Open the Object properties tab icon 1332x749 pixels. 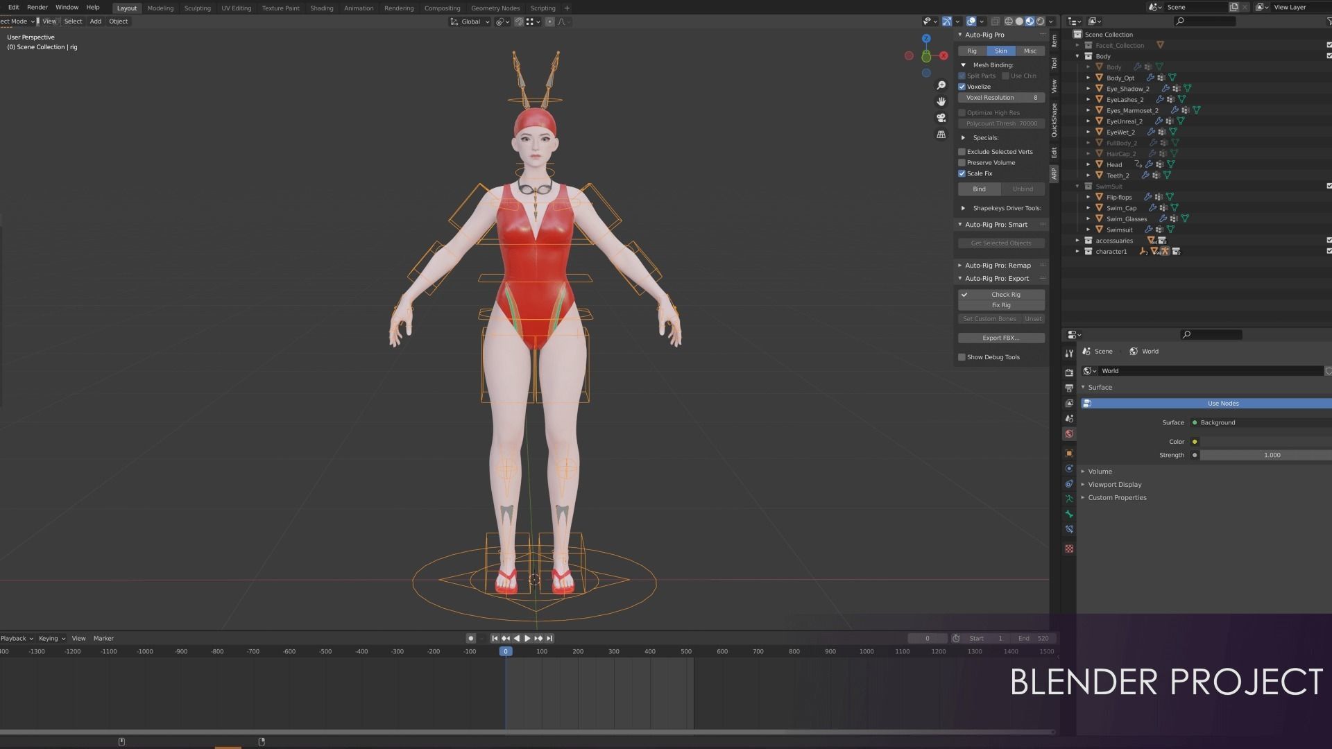click(1069, 453)
